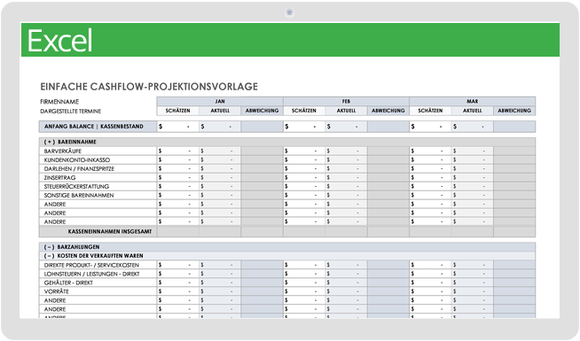This screenshot has width=580, height=341.
Task: Click the JAN SCHÄTZEN cell of KASSENEINNAHMEN INSGESAMT
Action: tap(178, 232)
